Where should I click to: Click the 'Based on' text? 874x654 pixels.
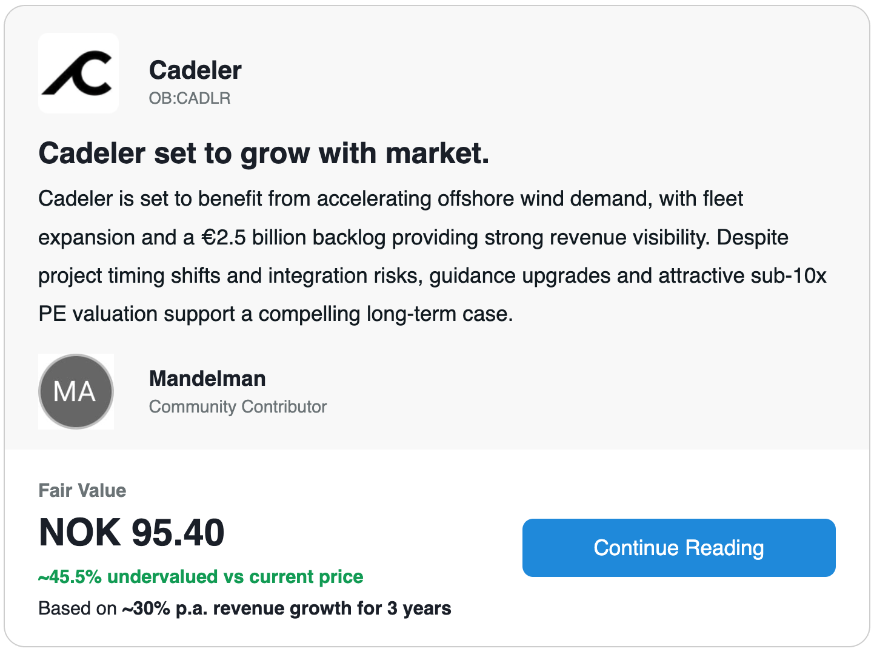pos(77,608)
